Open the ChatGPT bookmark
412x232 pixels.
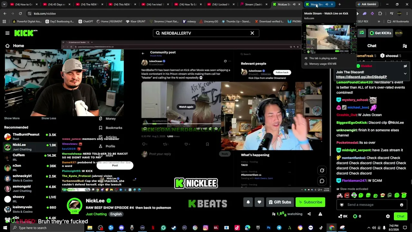pyautogui.click(x=85, y=22)
